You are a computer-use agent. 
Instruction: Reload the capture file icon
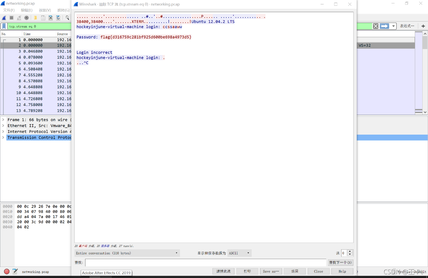[58, 18]
